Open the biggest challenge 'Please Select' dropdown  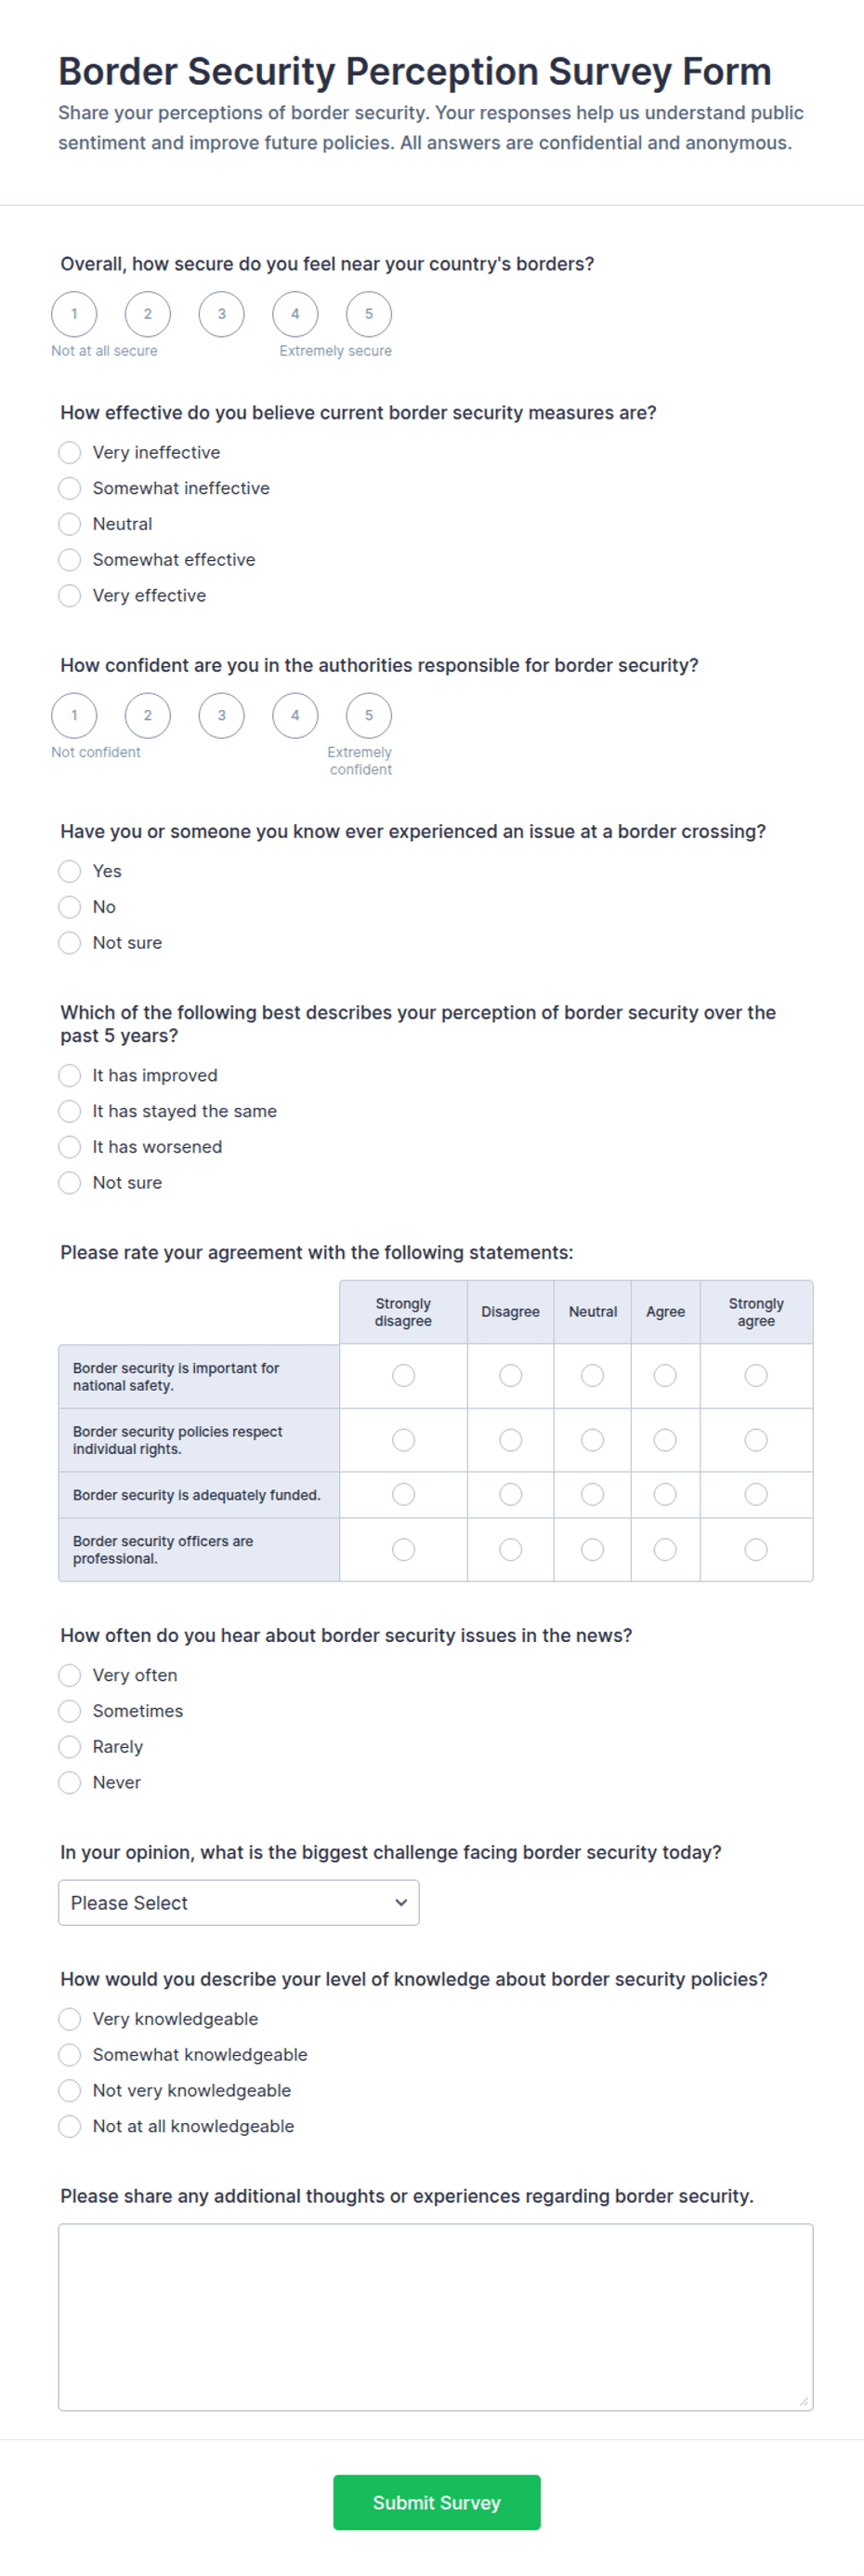(239, 1903)
